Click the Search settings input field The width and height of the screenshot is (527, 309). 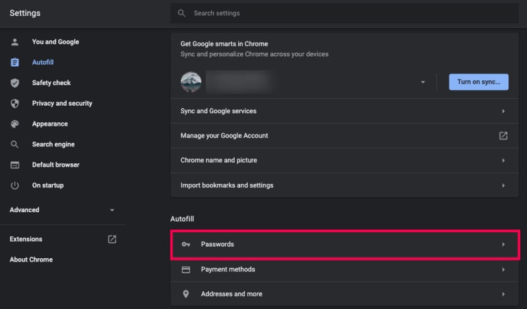(343, 13)
